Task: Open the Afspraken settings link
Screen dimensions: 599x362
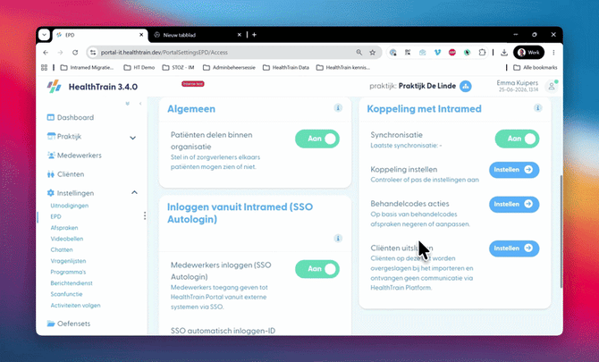Action: [x=64, y=228]
